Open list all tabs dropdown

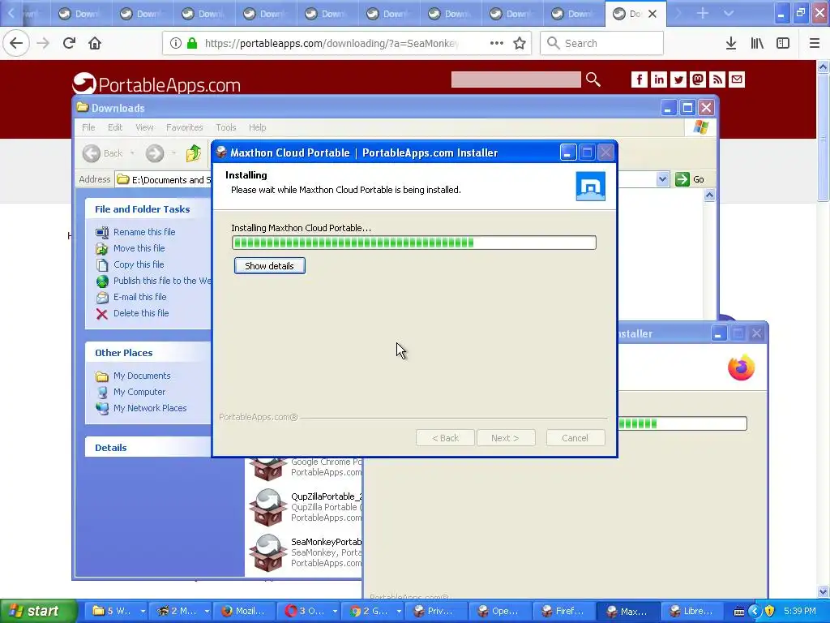click(x=729, y=13)
